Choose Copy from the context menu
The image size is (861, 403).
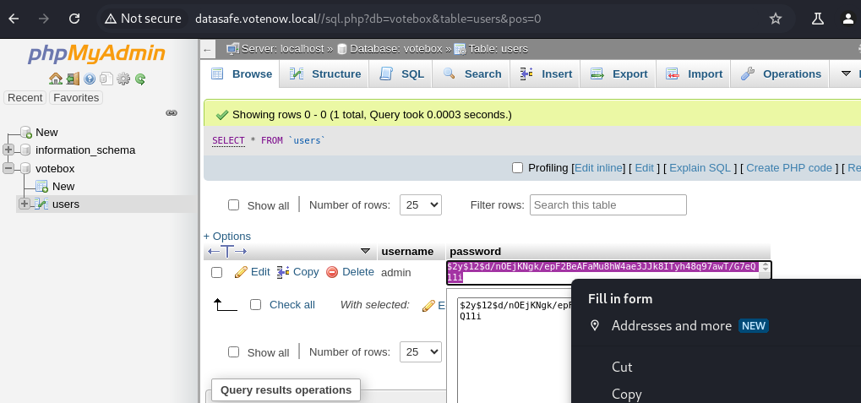point(626,394)
